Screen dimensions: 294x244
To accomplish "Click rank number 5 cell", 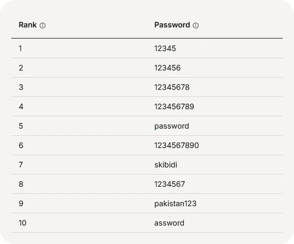I will 21,126.
